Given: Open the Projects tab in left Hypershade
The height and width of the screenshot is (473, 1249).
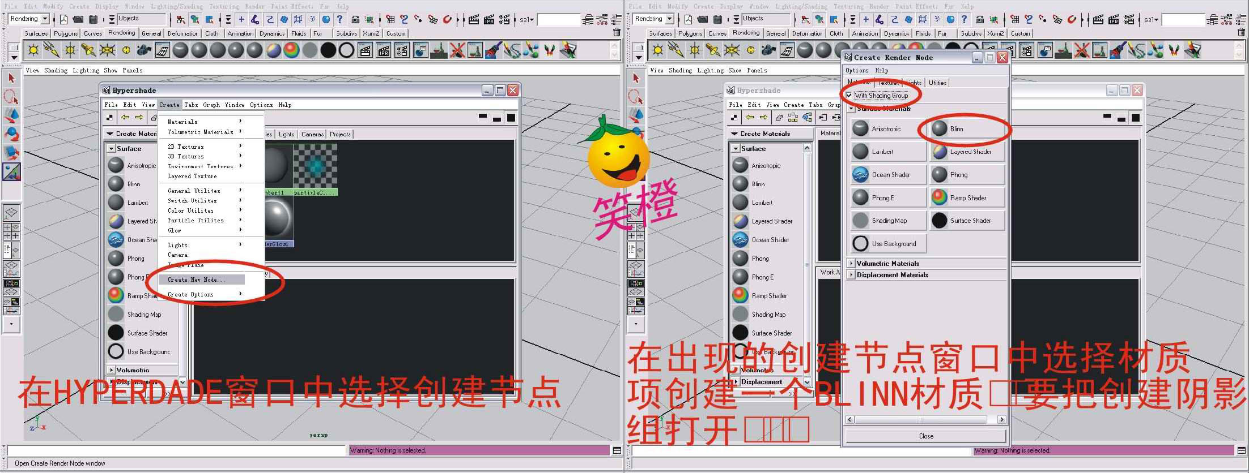Looking at the screenshot, I should click(340, 134).
